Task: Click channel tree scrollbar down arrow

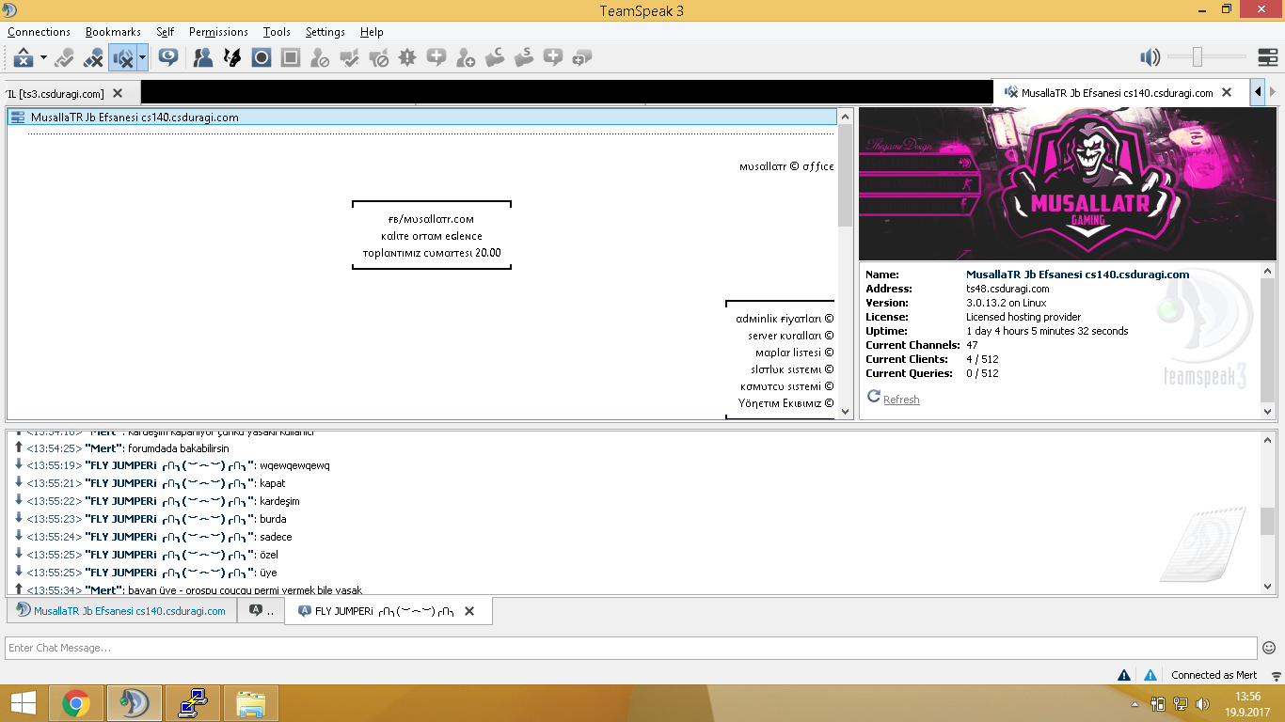Action: (845, 412)
